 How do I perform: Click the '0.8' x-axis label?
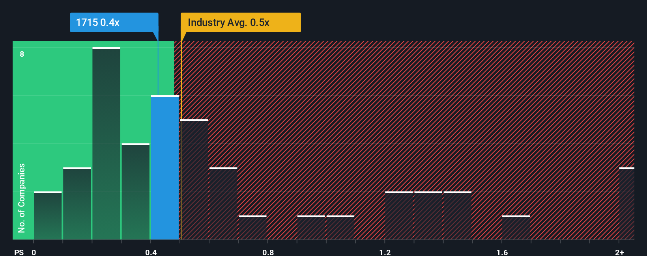point(268,252)
